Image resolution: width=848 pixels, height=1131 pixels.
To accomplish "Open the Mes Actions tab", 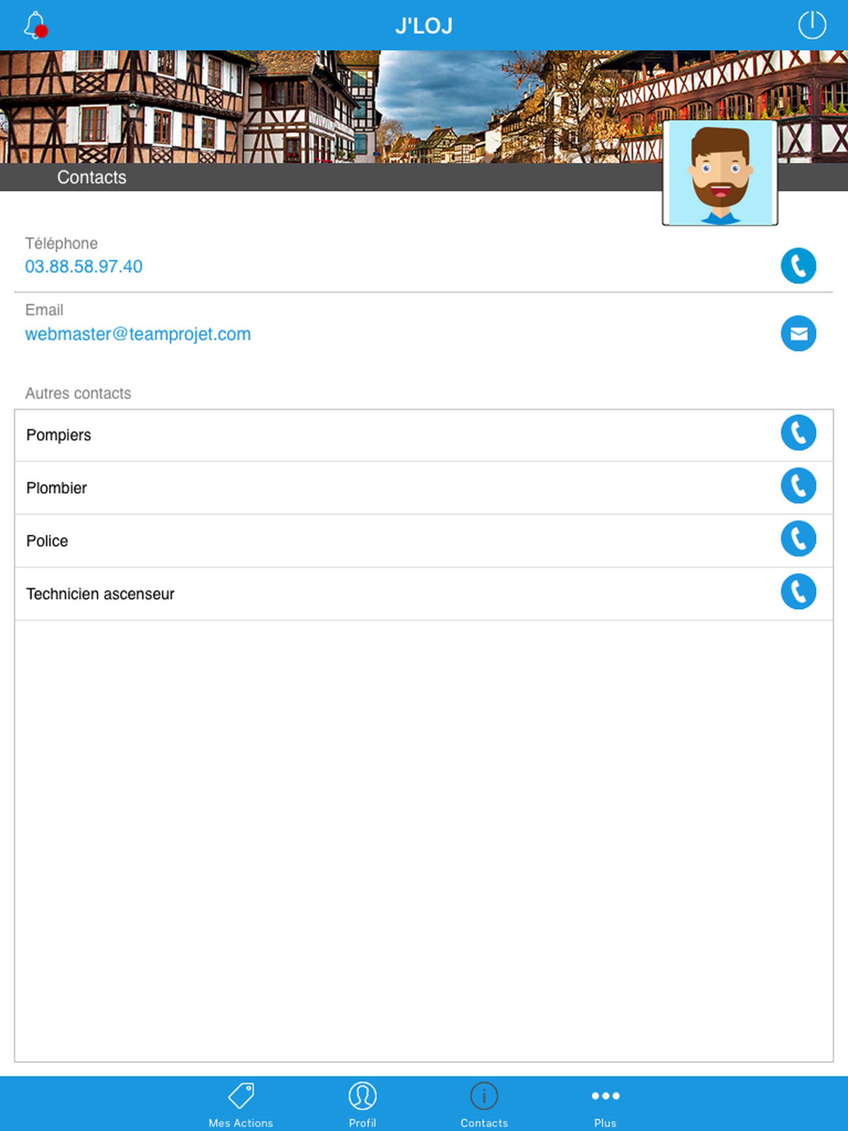I will point(241,1105).
